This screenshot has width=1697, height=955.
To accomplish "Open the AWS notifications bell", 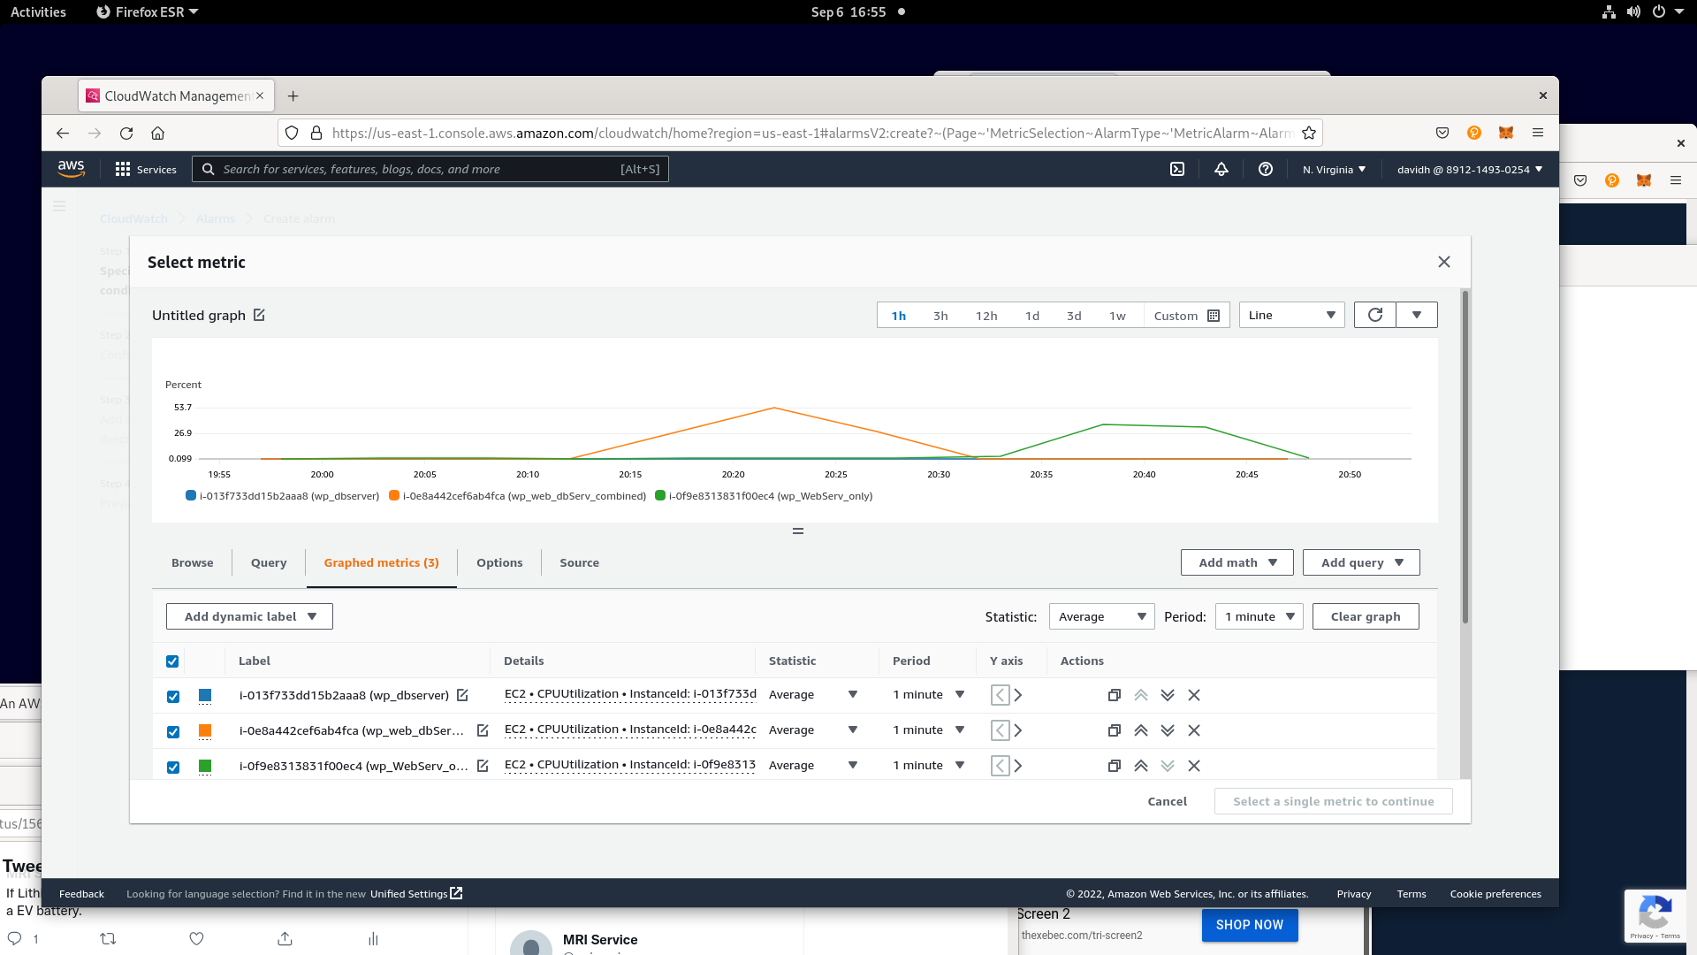I will click(x=1221, y=169).
